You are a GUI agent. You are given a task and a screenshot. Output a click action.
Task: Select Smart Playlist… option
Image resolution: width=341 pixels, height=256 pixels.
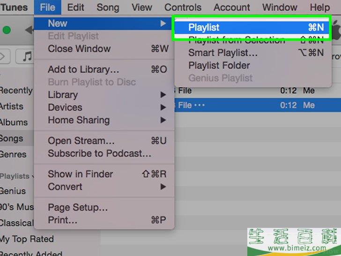(253, 53)
